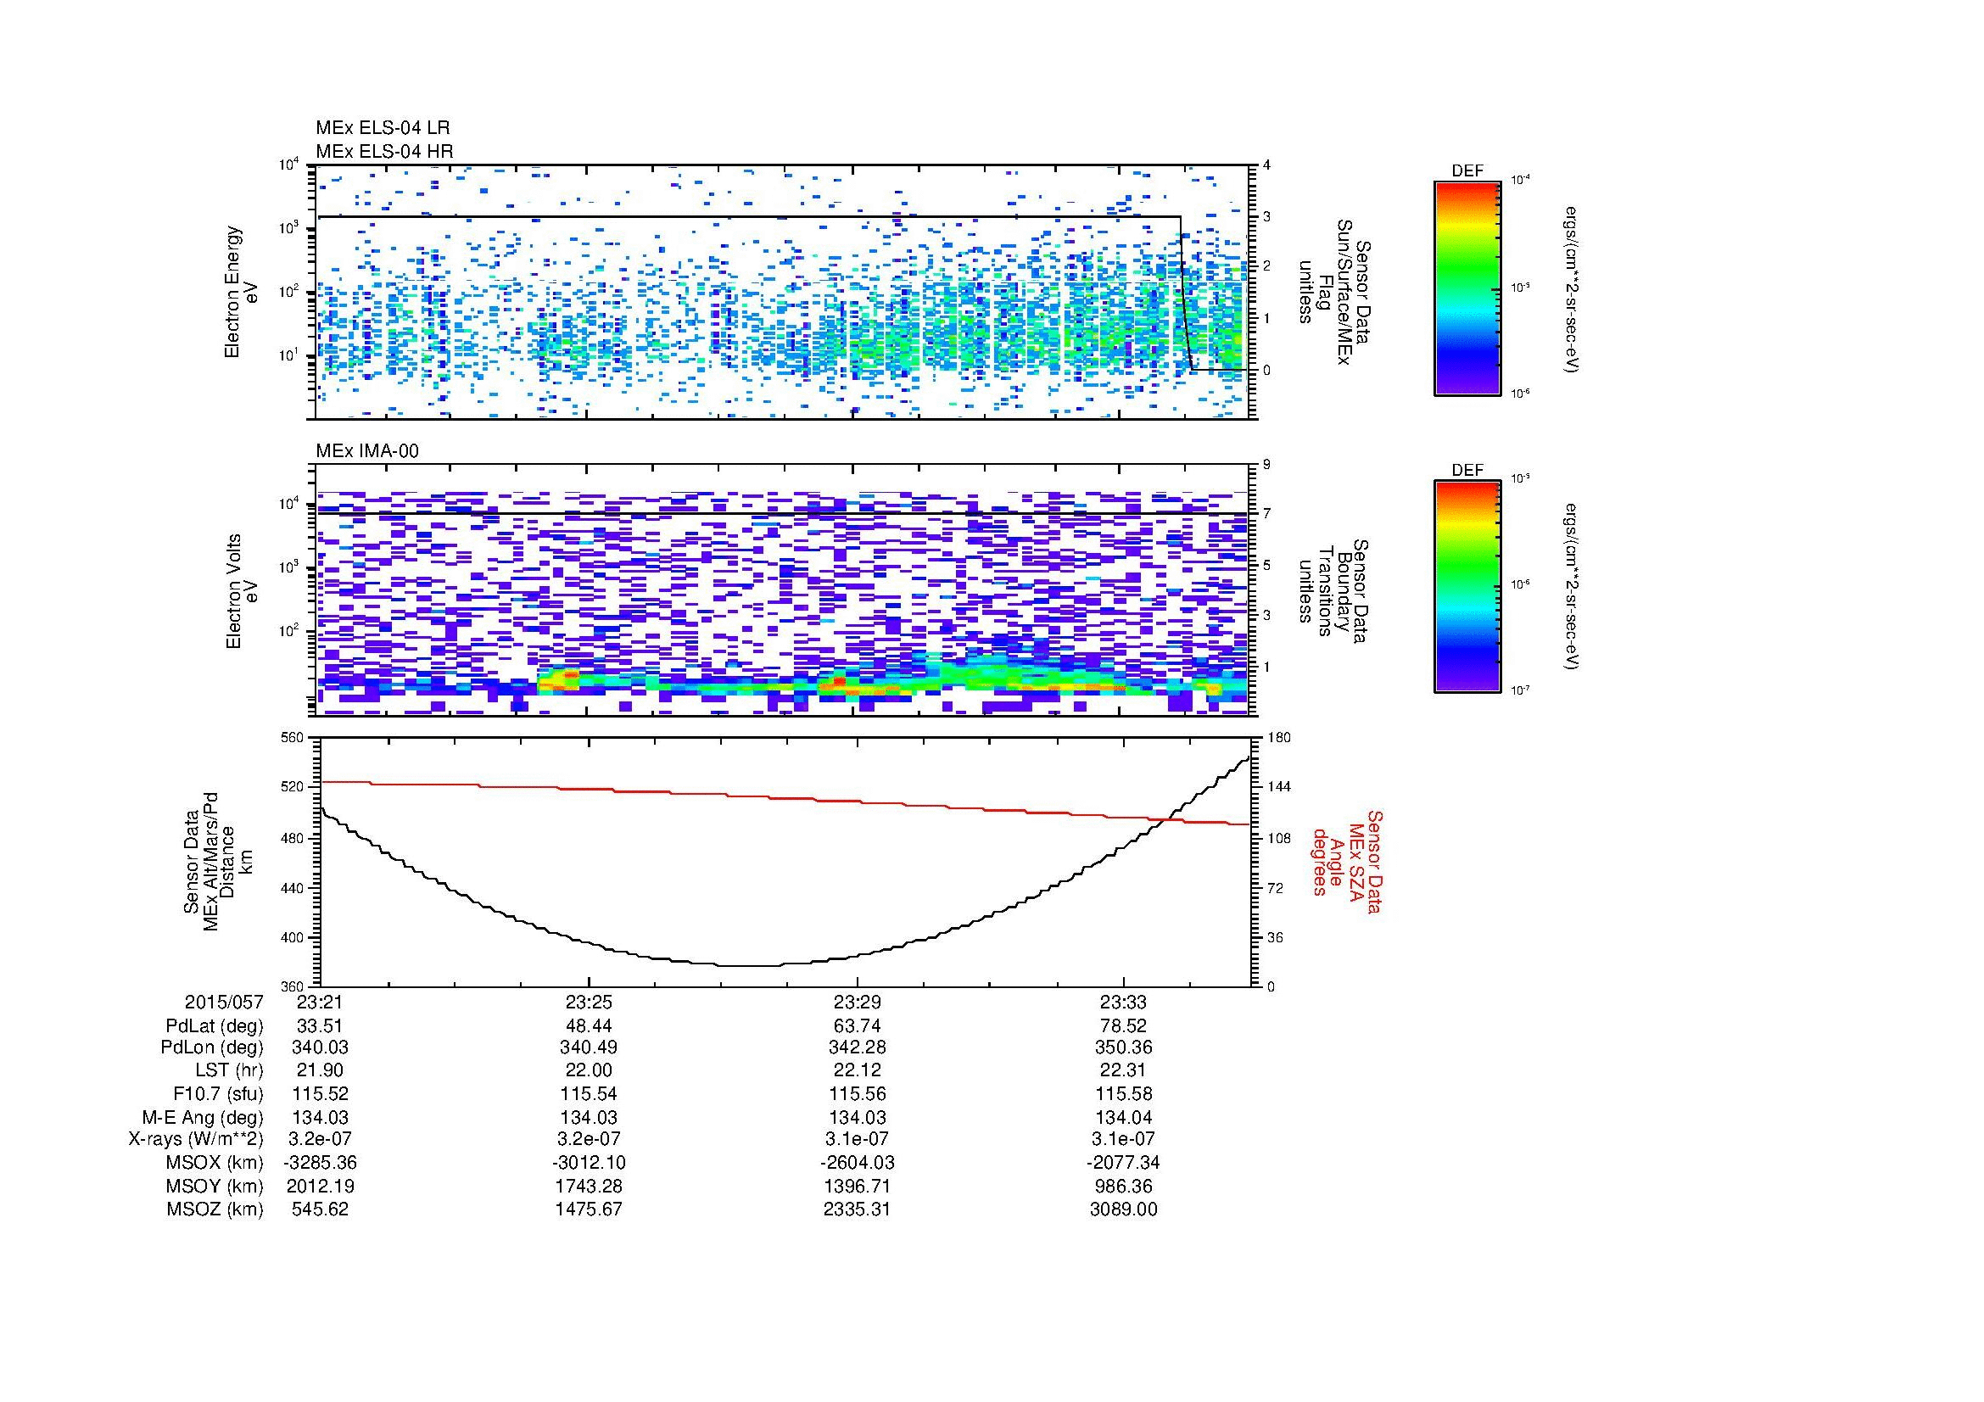Click MSOZ value 2335.31
This screenshot has height=1402, width=1984.
point(857,1209)
